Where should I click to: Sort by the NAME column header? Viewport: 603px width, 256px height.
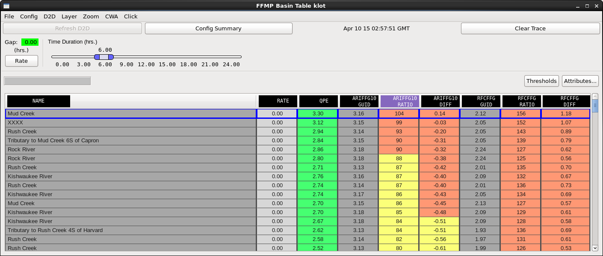click(38, 101)
